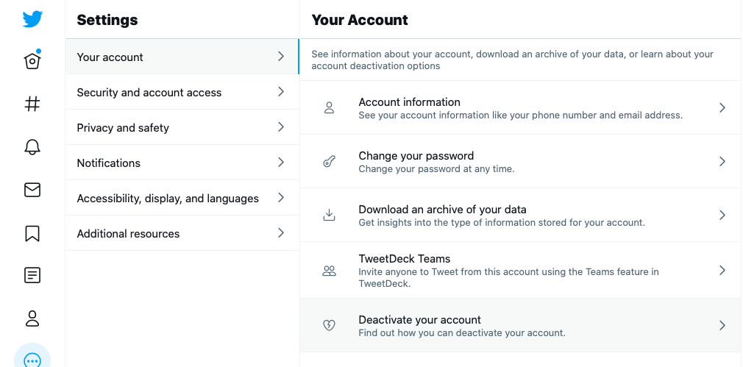Expand Accessibility, display, and languages chevron
This screenshot has height=367, width=743.
click(281, 198)
